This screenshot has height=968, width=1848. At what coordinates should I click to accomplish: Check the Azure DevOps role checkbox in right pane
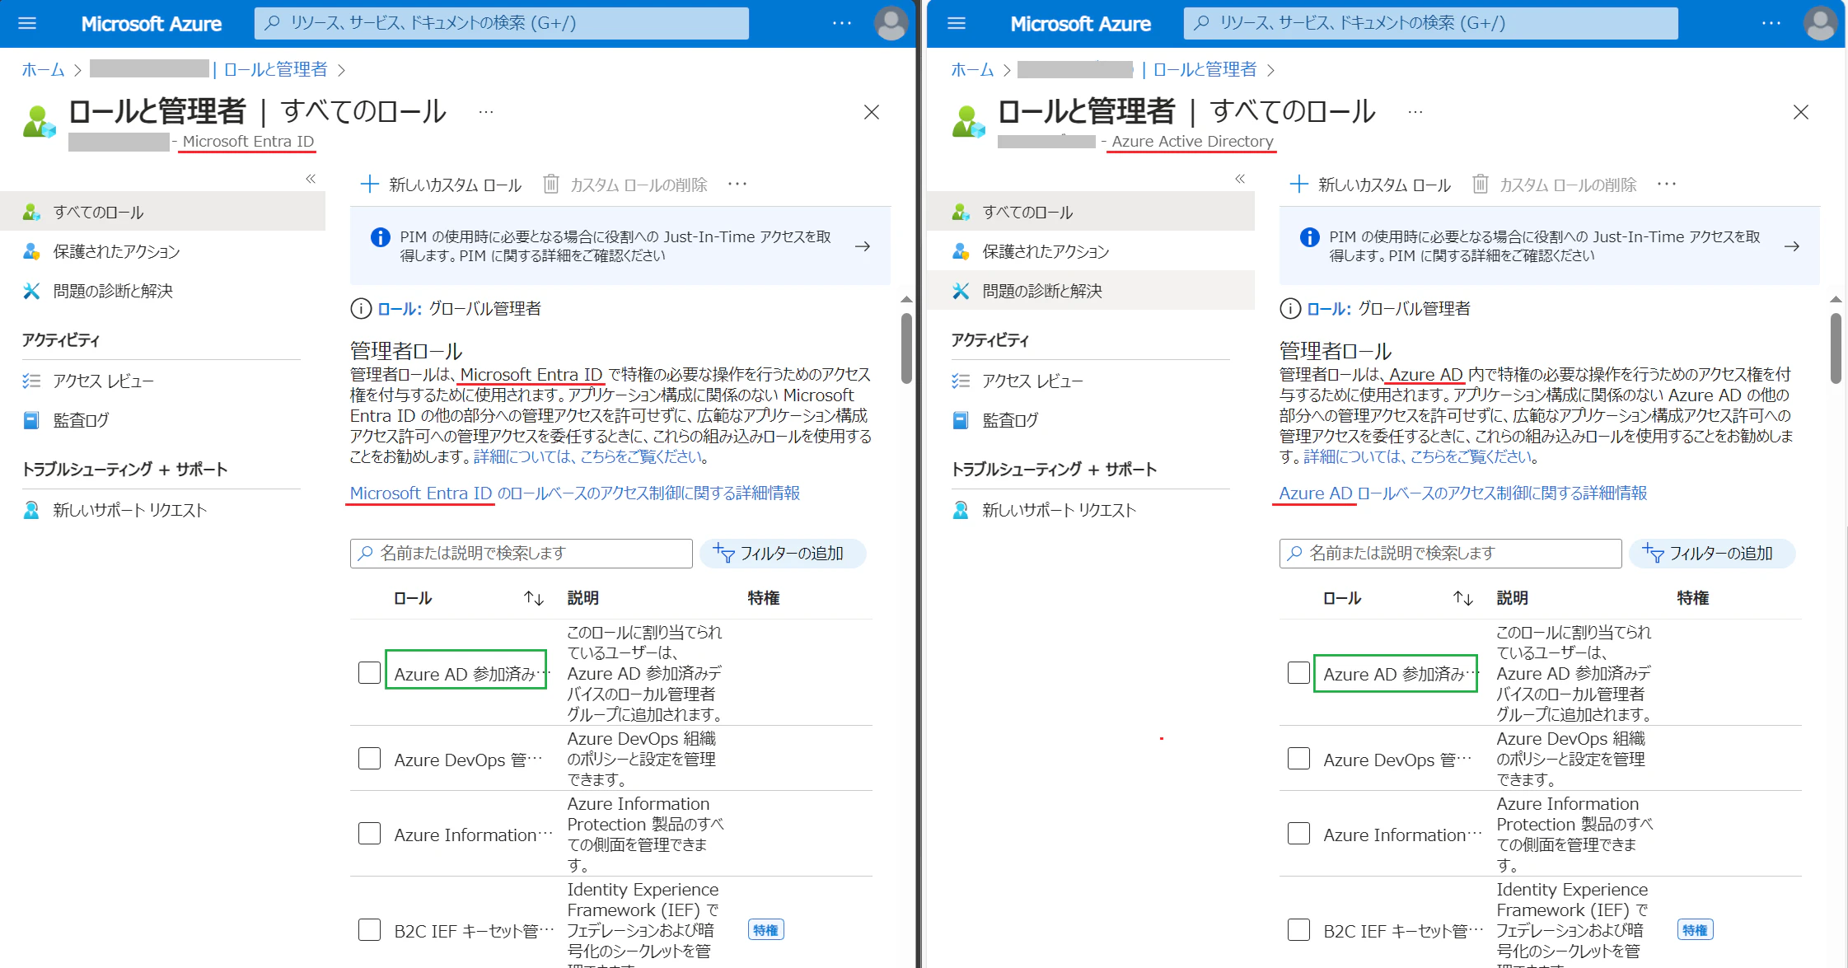(x=1298, y=759)
